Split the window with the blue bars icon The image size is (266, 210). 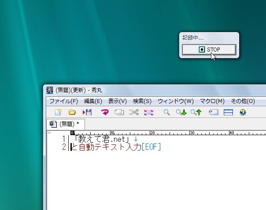[x=228, y=112]
